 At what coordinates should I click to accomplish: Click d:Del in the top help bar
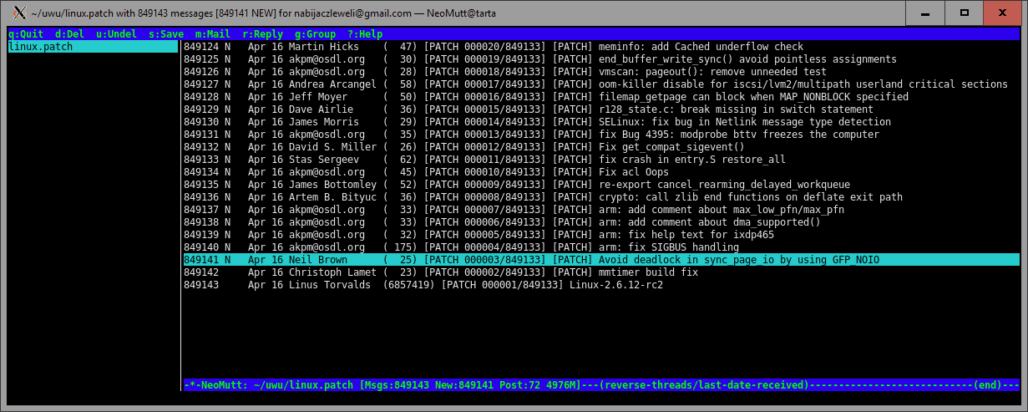point(69,34)
